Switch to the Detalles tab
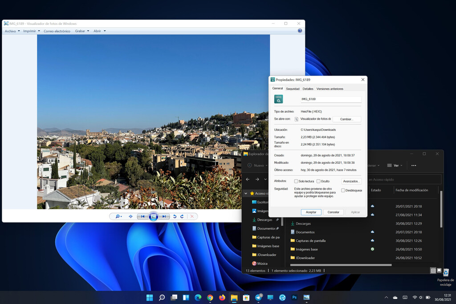Image resolution: width=456 pixels, height=304 pixels. (x=308, y=89)
